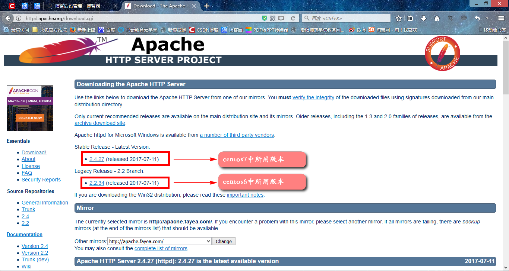Click the browser back arrow button

click(7, 18)
